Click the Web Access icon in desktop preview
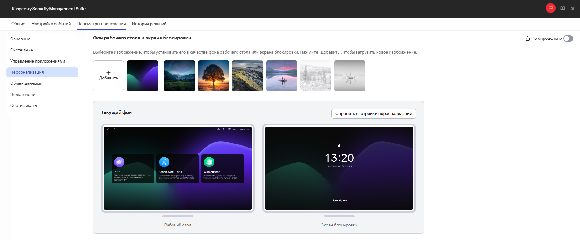The width and height of the screenshot is (580, 240). pyautogui.click(x=209, y=162)
